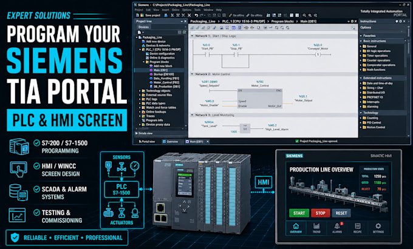Viewport: 413px width, 249px height.
Task: Click Add new block under Program blocks
Action: (x=161, y=66)
